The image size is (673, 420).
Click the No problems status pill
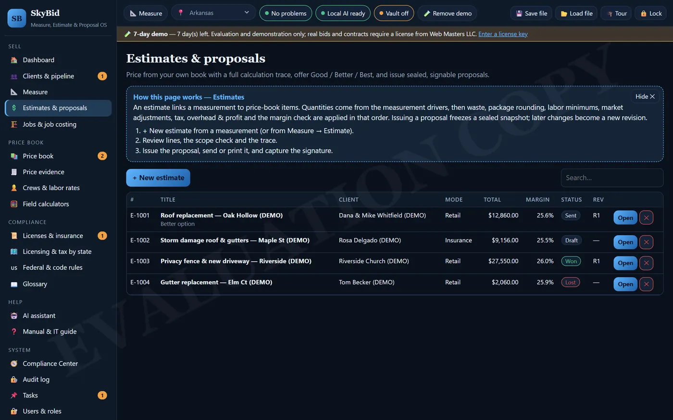point(286,13)
